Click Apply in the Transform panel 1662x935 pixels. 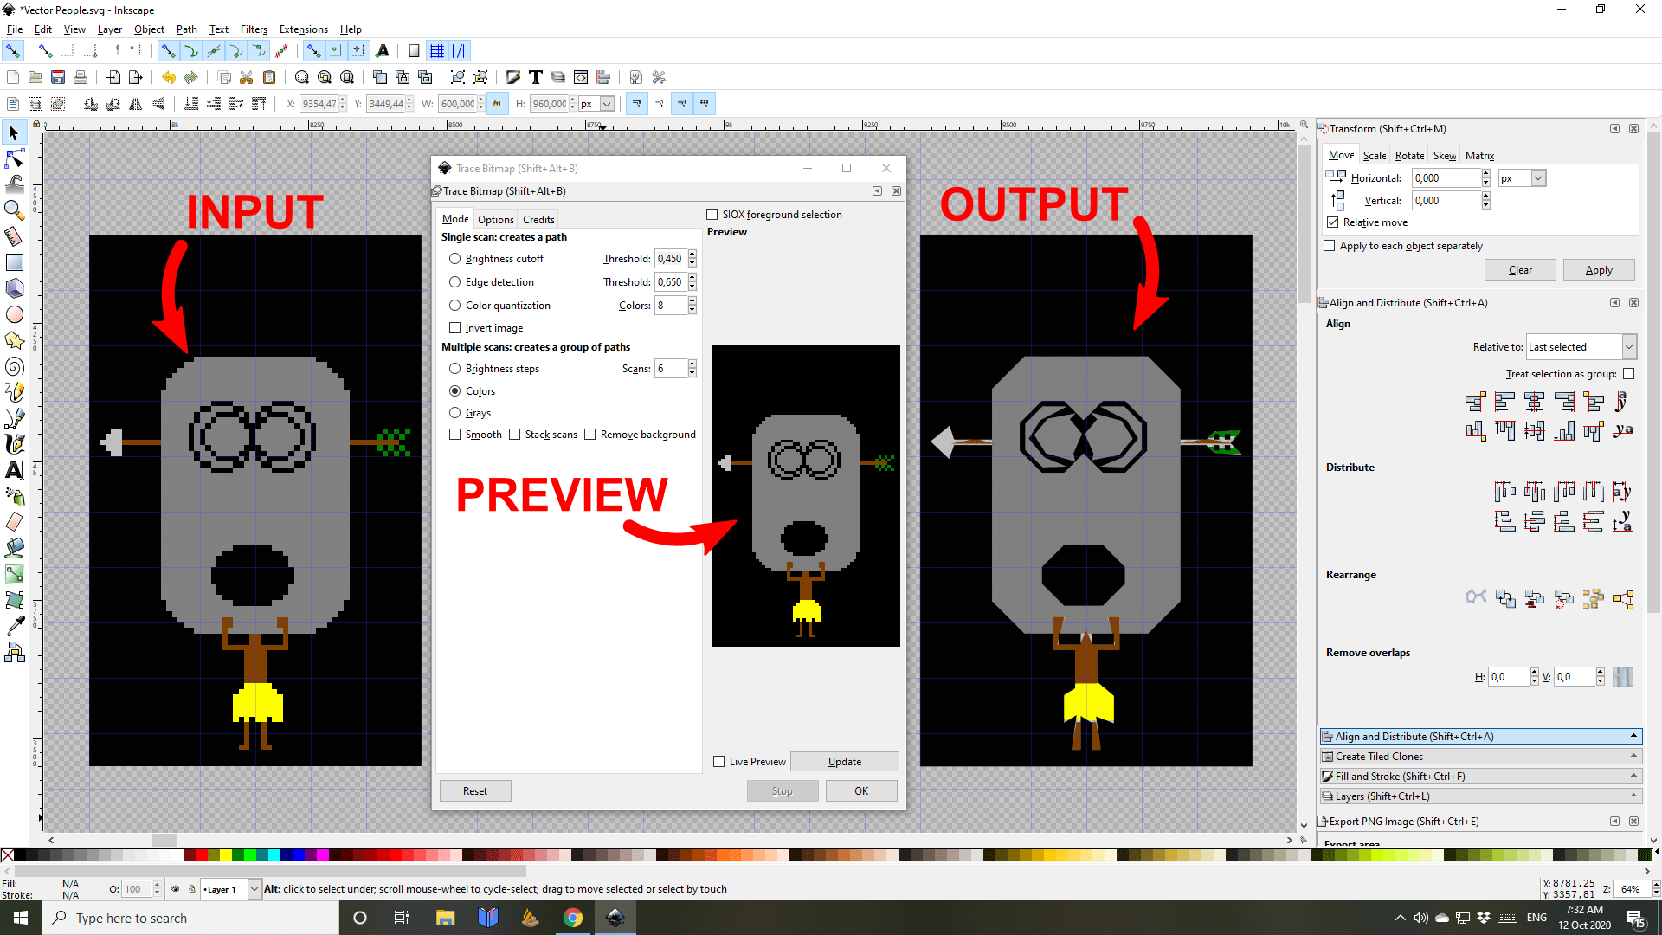tap(1598, 269)
